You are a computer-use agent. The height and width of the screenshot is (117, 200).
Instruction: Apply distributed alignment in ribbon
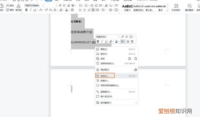97,10
